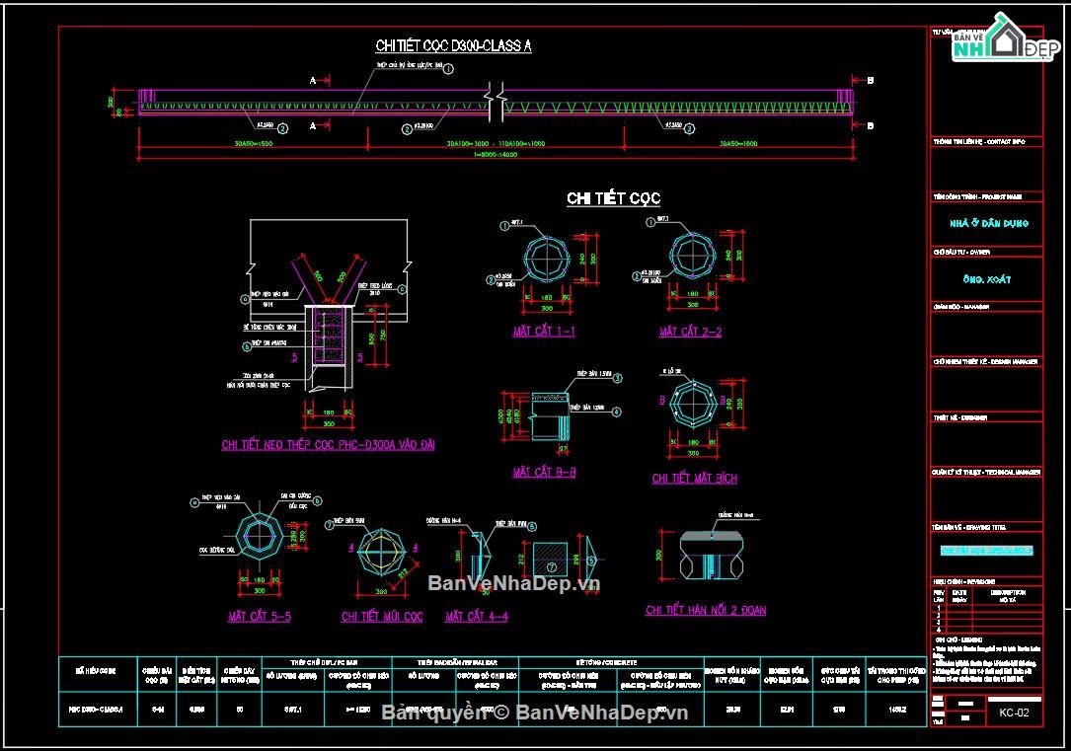Click the MẶT CẮT 2-2 section drawing
The image size is (1071, 751).
tap(690, 260)
